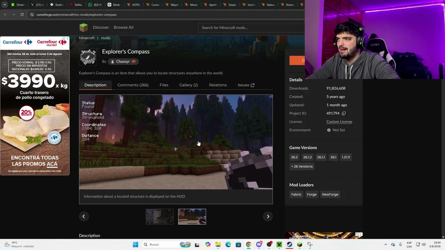
Task: Open the Files tab
Action: tap(164, 85)
